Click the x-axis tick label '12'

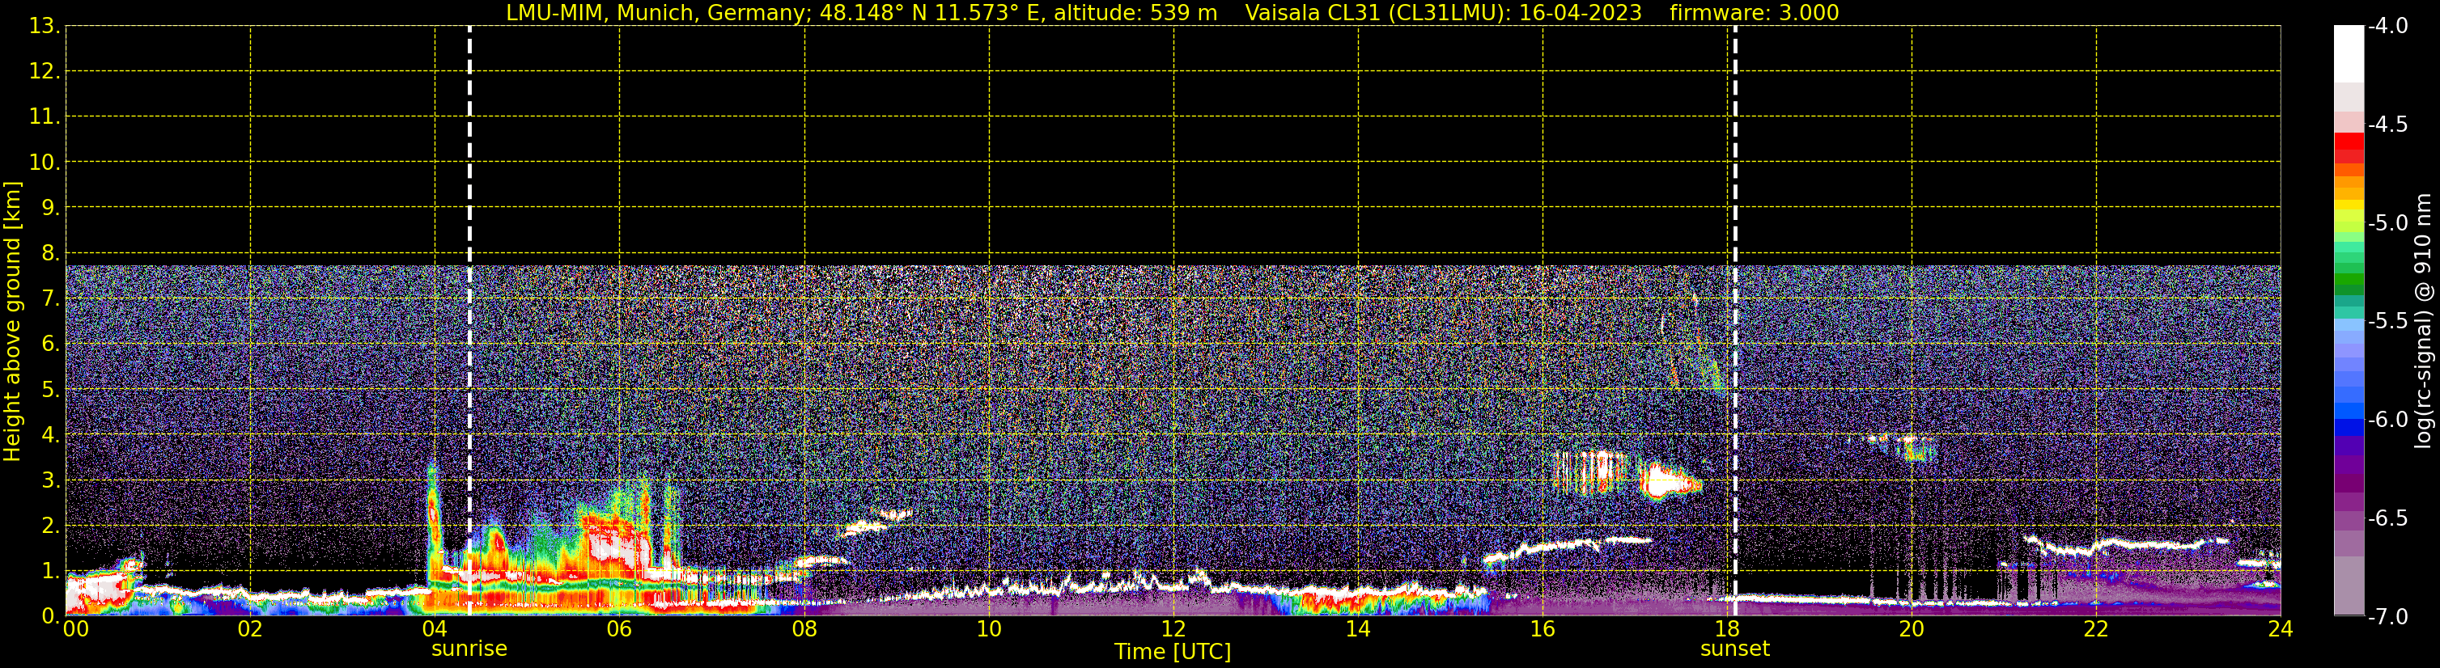1173,629
